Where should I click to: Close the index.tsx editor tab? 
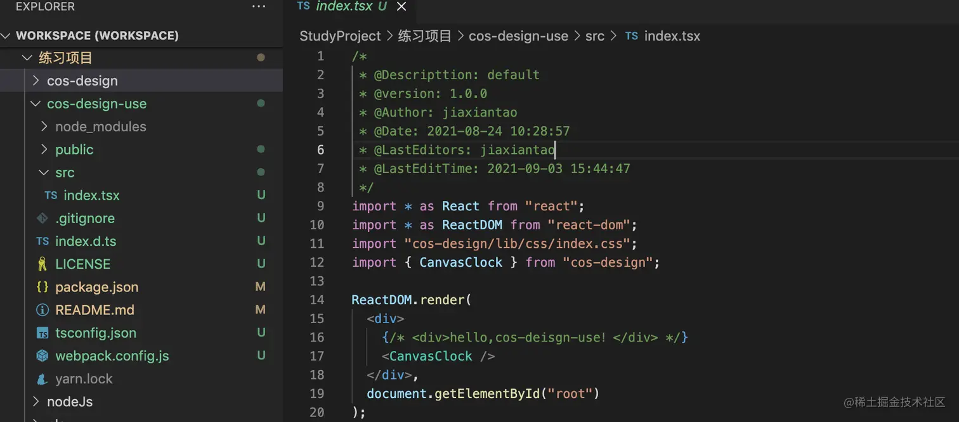tap(401, 6)
